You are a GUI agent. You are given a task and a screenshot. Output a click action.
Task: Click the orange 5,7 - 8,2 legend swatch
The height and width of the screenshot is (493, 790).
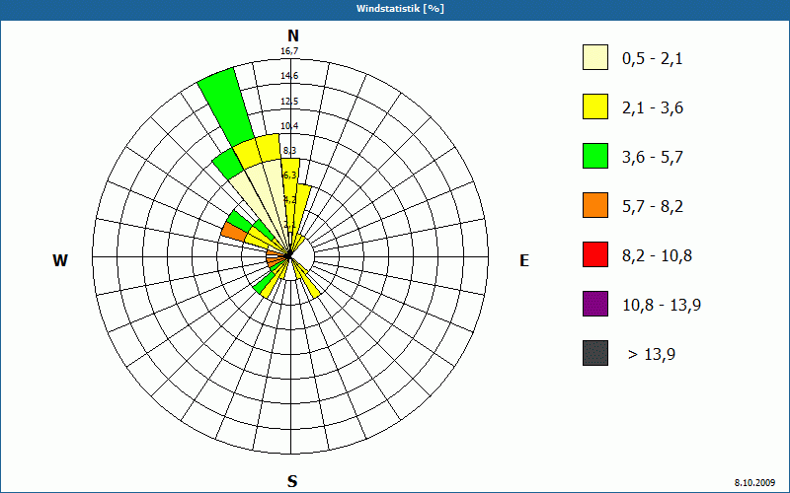595,205
